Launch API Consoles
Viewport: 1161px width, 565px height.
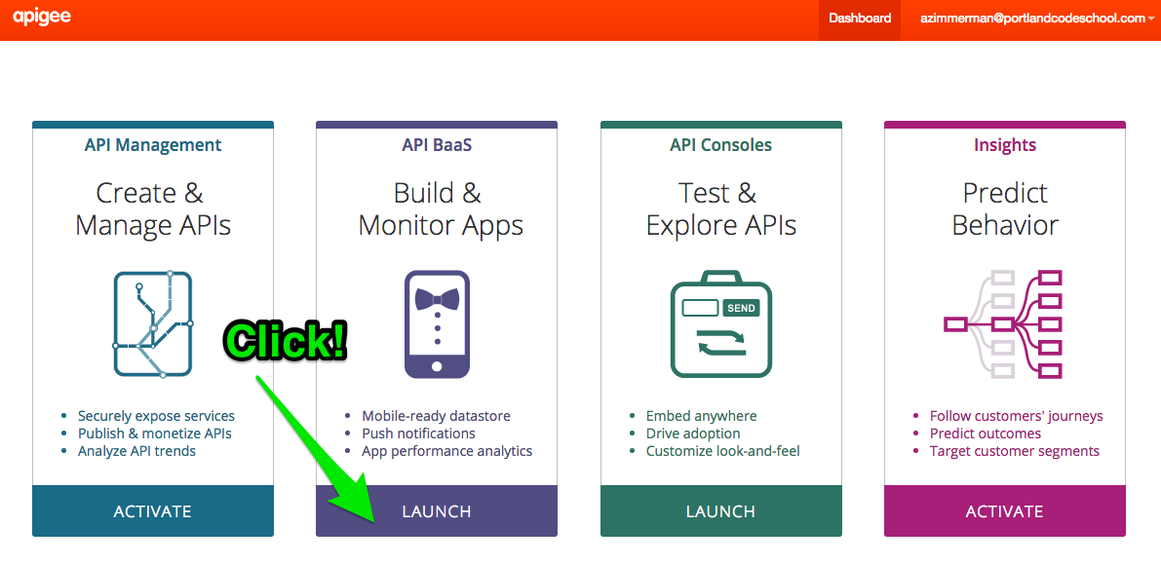pos(721,511)
